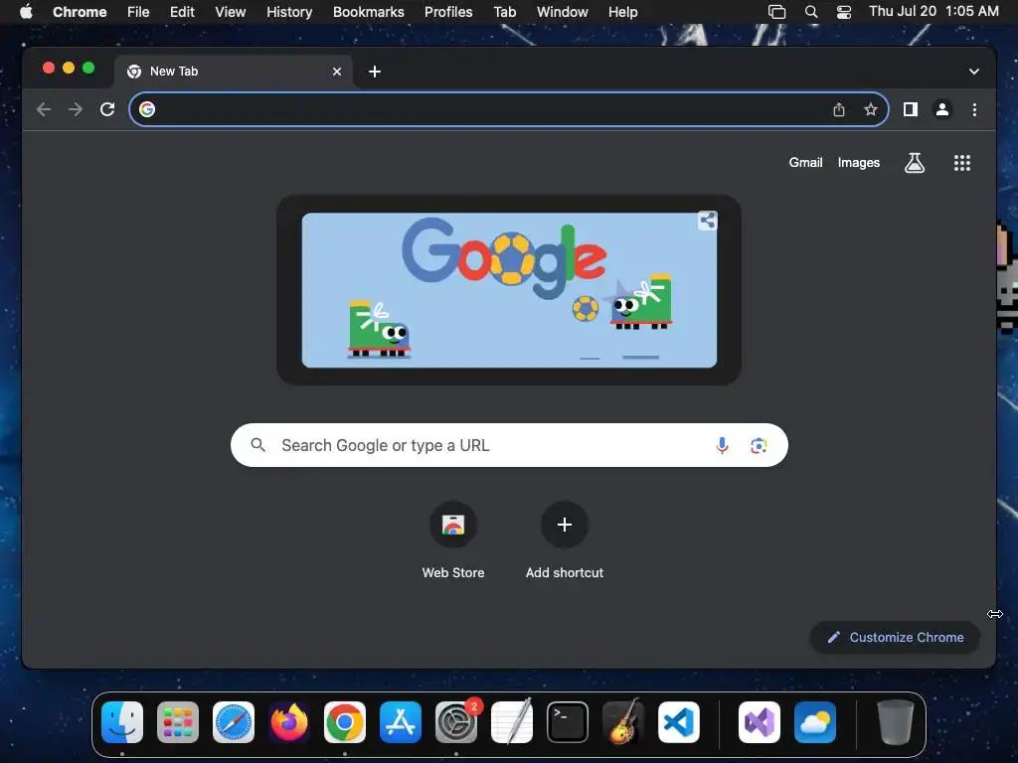Open the Google apps grid
This screenshot has width=1018, height=763.
(x=961, y=163)
